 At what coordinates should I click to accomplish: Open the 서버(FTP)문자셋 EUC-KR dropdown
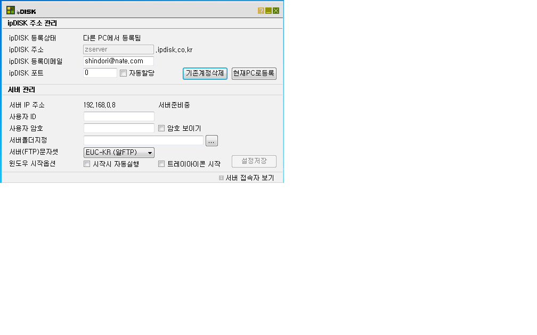119,153
